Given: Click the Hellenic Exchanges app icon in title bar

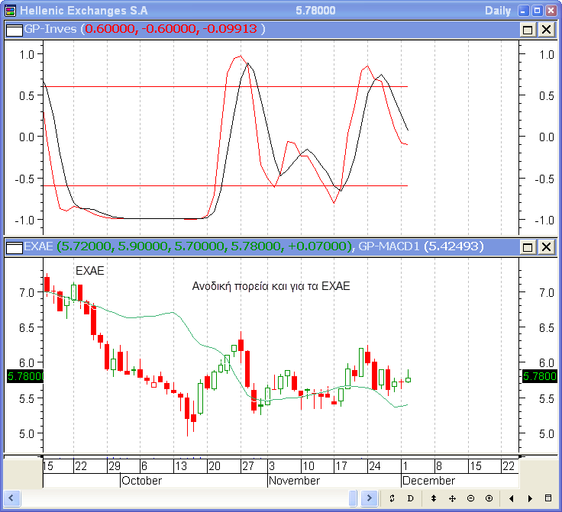Looking at the screenshot, I should point(9,10).
